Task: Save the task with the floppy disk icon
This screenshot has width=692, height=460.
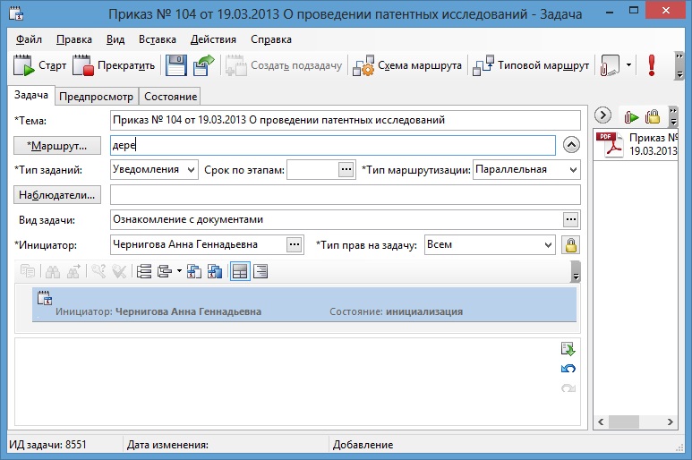Action: (x=176, y=65)
